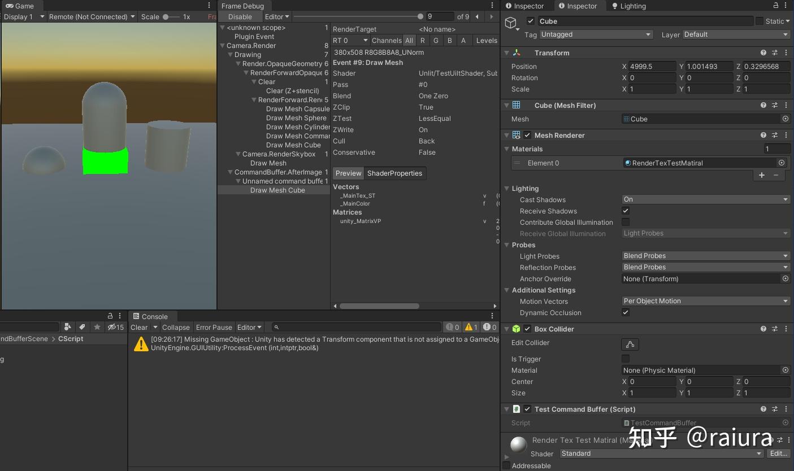This screenshot has width=794, height=471.
Task: Click the Inspector lock icon
Action: pyautogui.click(x=776, y=6)
